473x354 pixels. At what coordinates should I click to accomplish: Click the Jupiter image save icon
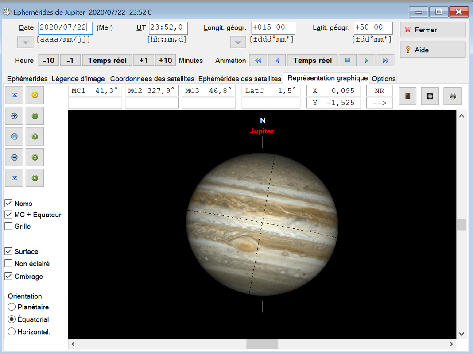(x=430, y=96)
